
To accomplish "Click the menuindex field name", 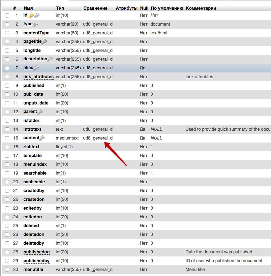I will click(x=35, y=164).
